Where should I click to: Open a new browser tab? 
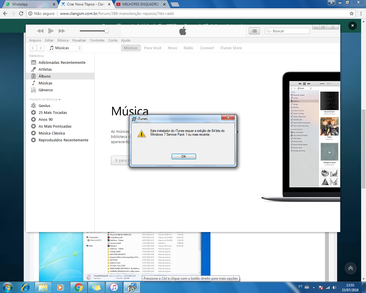(174, 4)
